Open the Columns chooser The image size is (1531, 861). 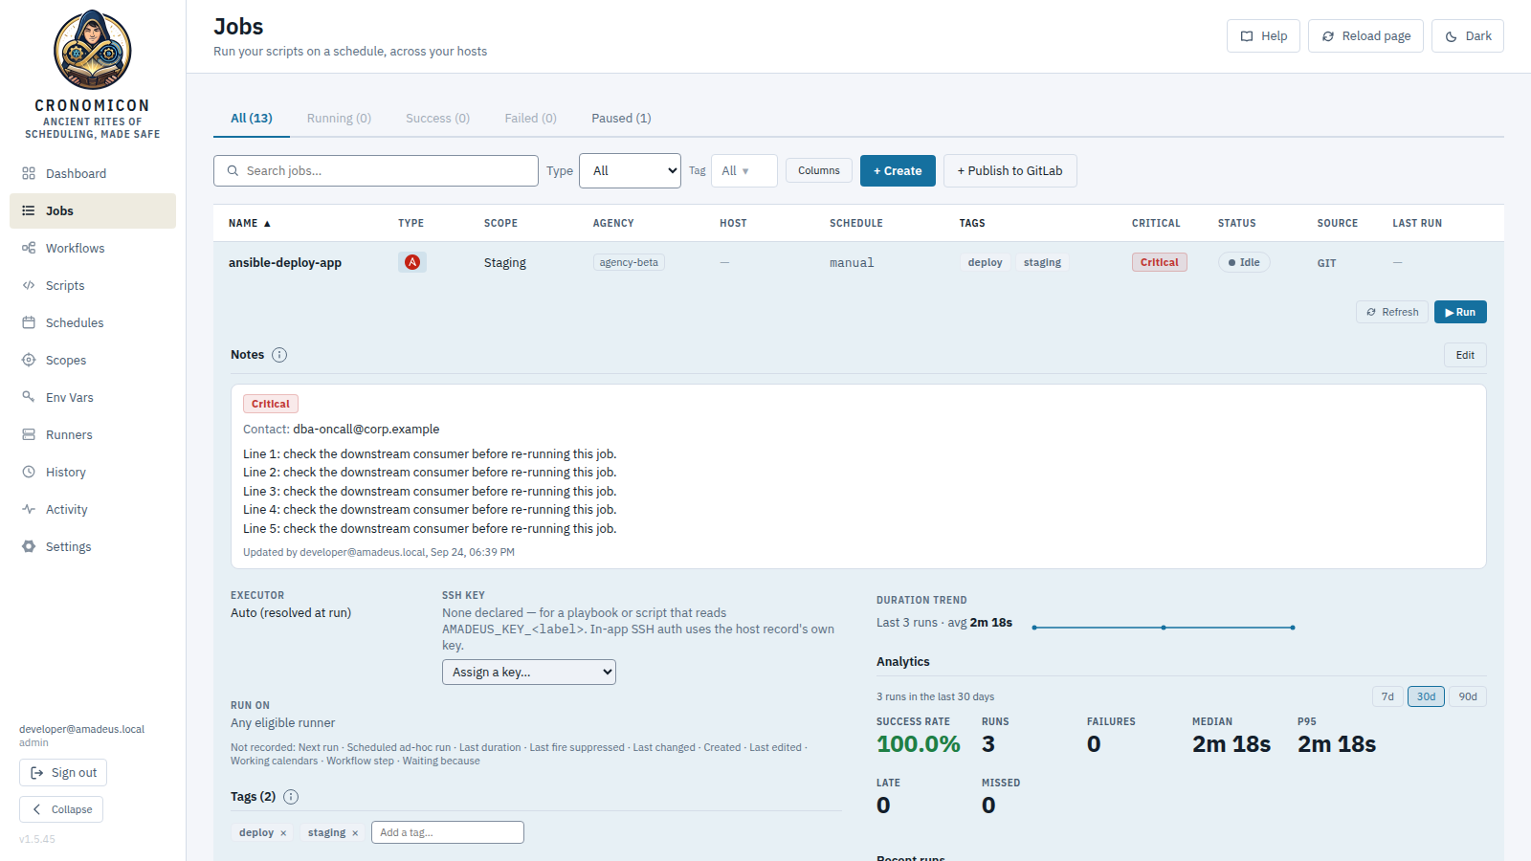[819, 171]
